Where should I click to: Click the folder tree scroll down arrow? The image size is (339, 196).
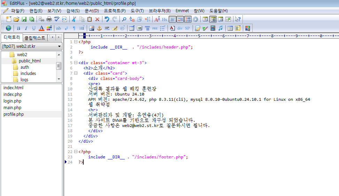coord(59,79)
